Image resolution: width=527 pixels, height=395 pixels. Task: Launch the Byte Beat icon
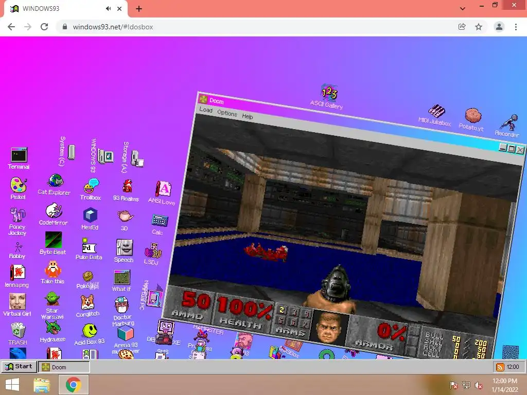[x=53, y=243]
